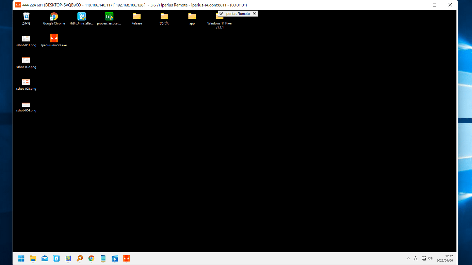
Task: Minimize the Iperius Remote session window
Action: tap(419, 5)
